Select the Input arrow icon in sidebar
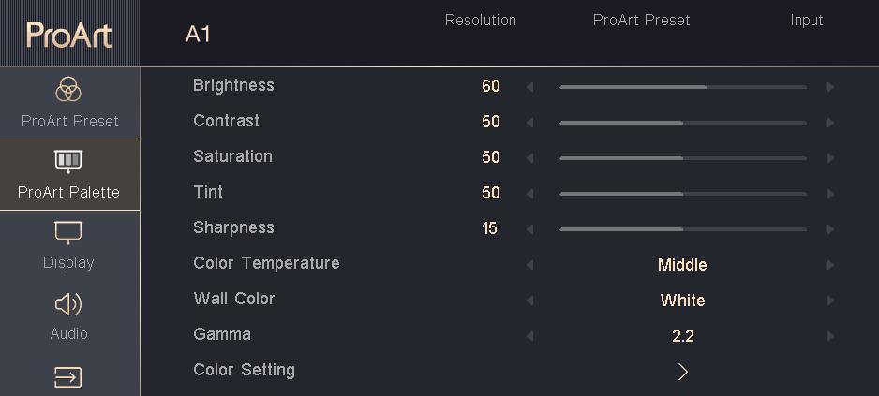879x396 pixels. [68, 377]
